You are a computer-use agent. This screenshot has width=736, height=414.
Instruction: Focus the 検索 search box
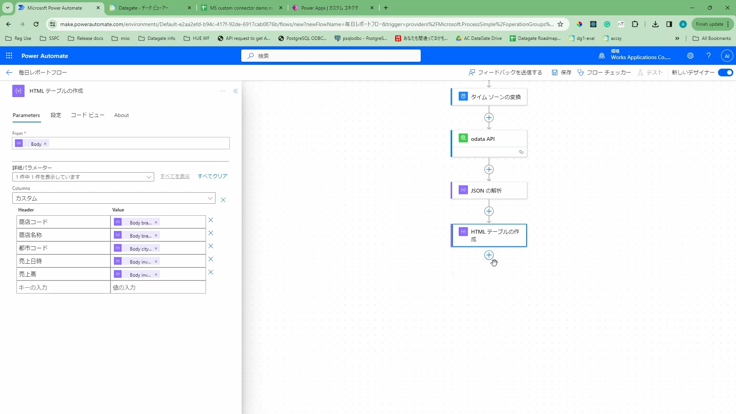coord(331,56)
